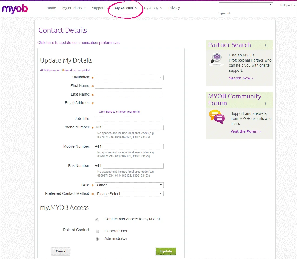Click the Sign out link
297x259 pixels.
[x=224, y=13]
